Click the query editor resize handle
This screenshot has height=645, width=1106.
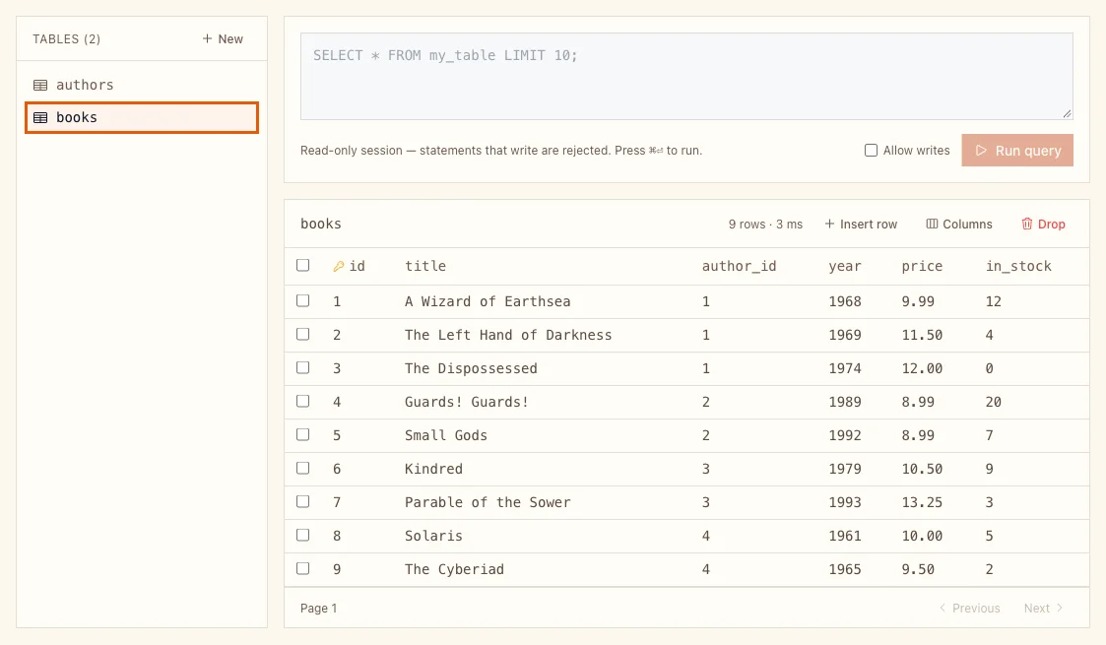point(1067,113)
